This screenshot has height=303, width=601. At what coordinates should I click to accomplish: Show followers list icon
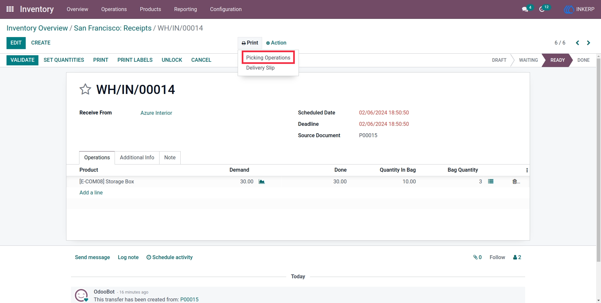click(x=517, y=257)
